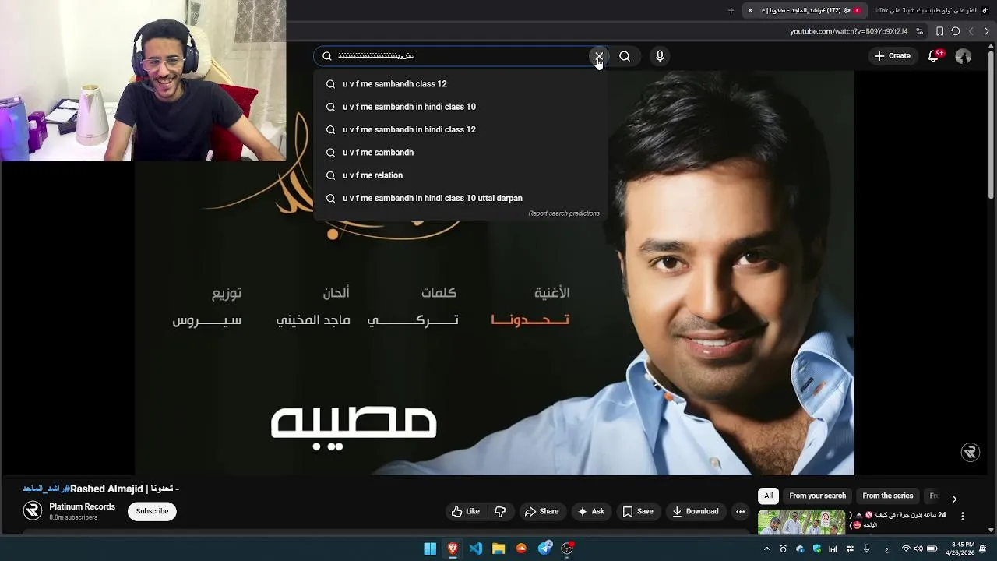Image resolution: width=997 pixels, height=561 pixels.
Task: Show more filter chips with right arrow
Action: (x=954, y=499)
